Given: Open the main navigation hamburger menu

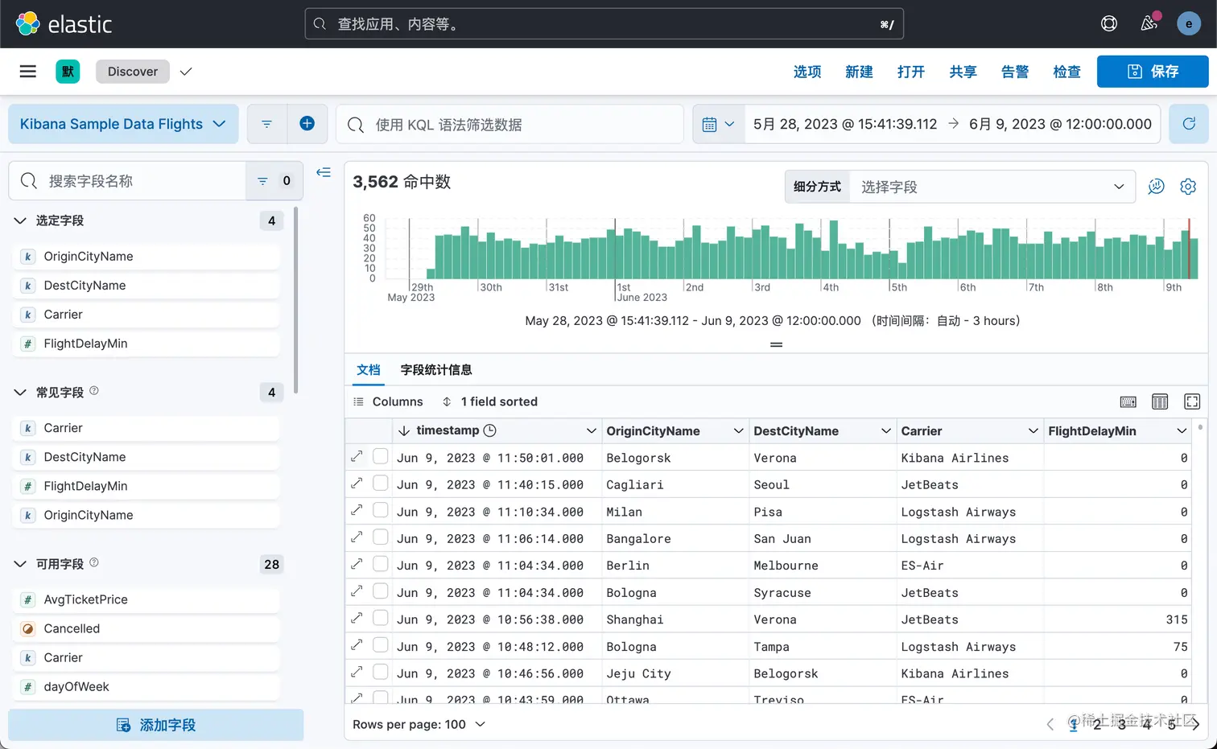Looking at the screenshot, I should [28, 72].
